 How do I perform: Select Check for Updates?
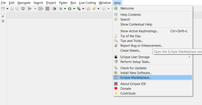point(133,68)
